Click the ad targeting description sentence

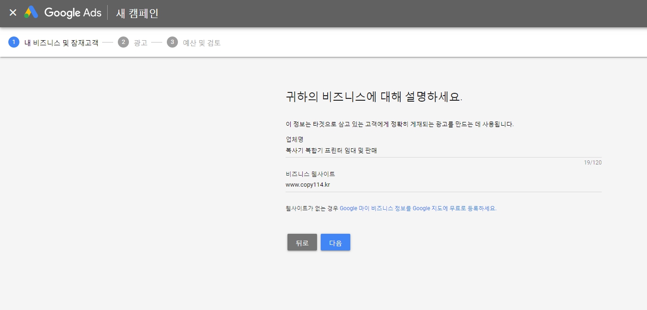point(399,124)
